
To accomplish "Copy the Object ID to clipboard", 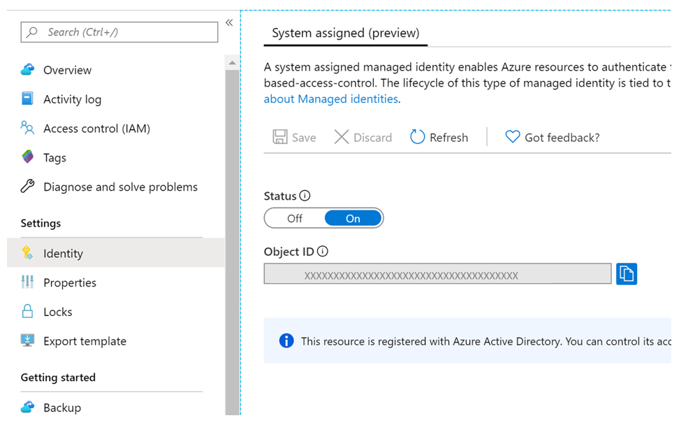I will [x=627, y=273].
